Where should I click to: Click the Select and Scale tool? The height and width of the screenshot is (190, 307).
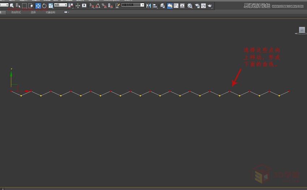51,6
